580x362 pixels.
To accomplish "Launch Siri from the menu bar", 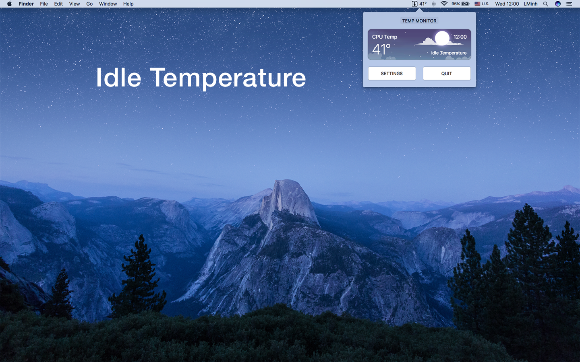I will coord(558,4).
